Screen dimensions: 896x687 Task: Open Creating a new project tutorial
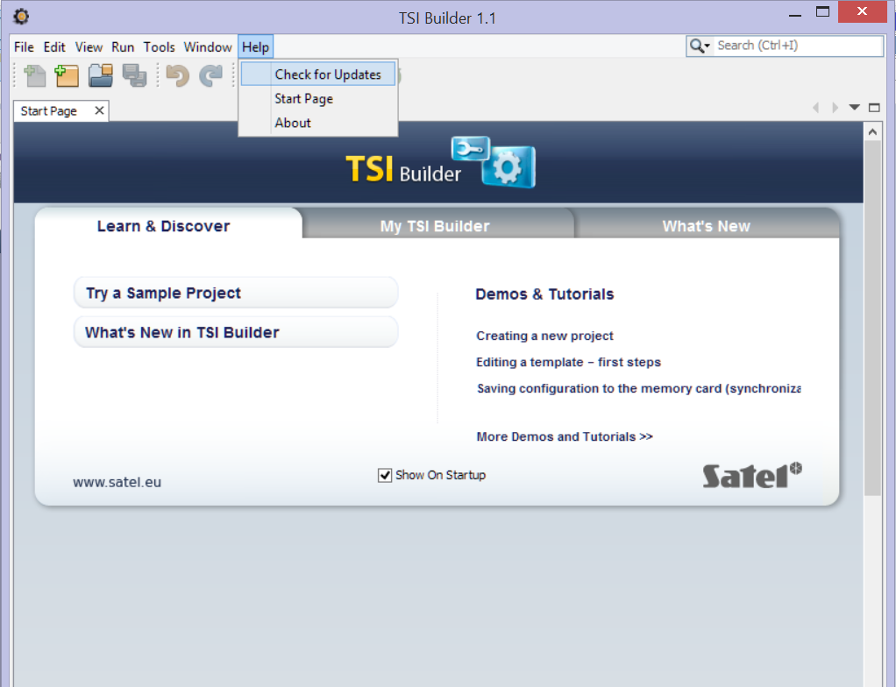(544, 336)
